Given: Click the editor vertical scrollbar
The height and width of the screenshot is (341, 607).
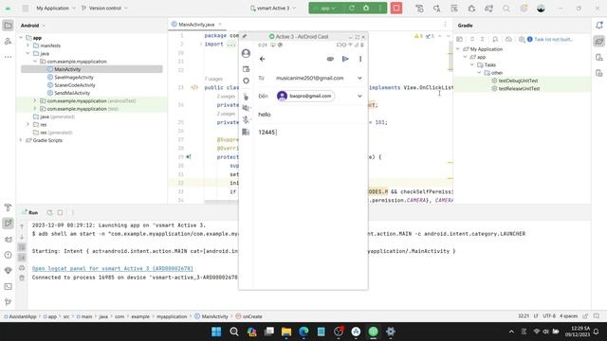Looking at the screenshot, I should click(x=451, y=56).
